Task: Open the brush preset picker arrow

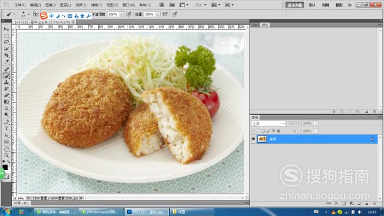Action: coord(29,14)
